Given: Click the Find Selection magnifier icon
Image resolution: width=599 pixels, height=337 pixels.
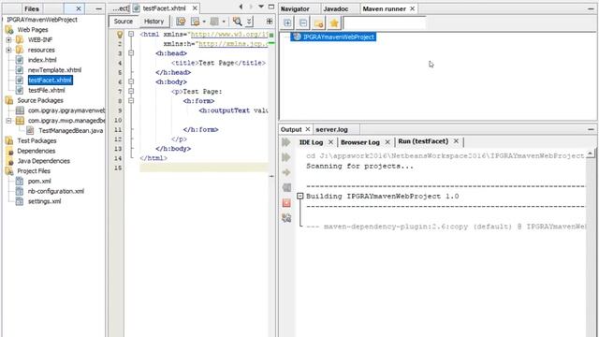Looking at the screenshot, I should tap(237, 22).
